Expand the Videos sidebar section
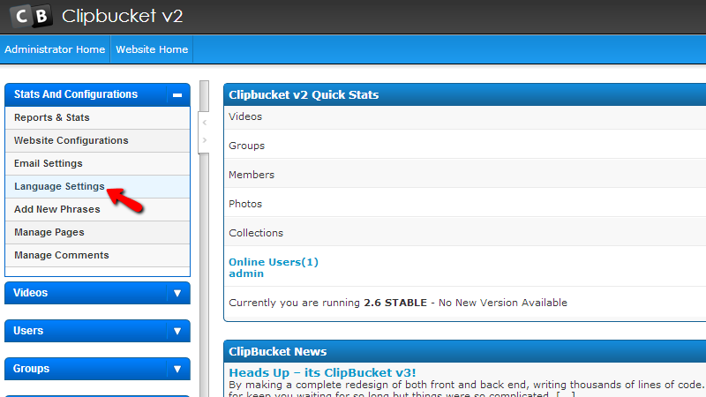706x397 pixels. pos(97,293)
